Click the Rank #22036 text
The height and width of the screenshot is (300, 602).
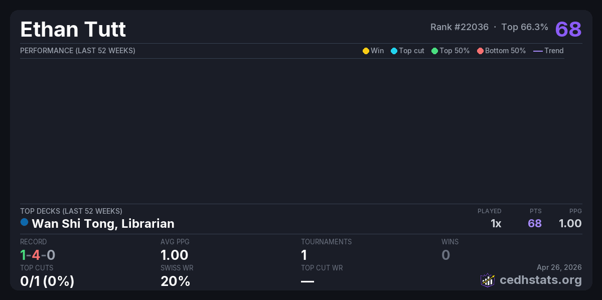coord(459,27)
